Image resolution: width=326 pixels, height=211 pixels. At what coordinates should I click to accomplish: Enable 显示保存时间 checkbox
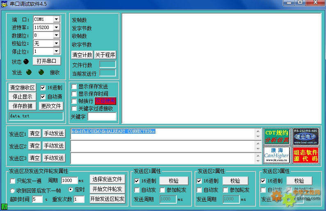coord(74,94)
